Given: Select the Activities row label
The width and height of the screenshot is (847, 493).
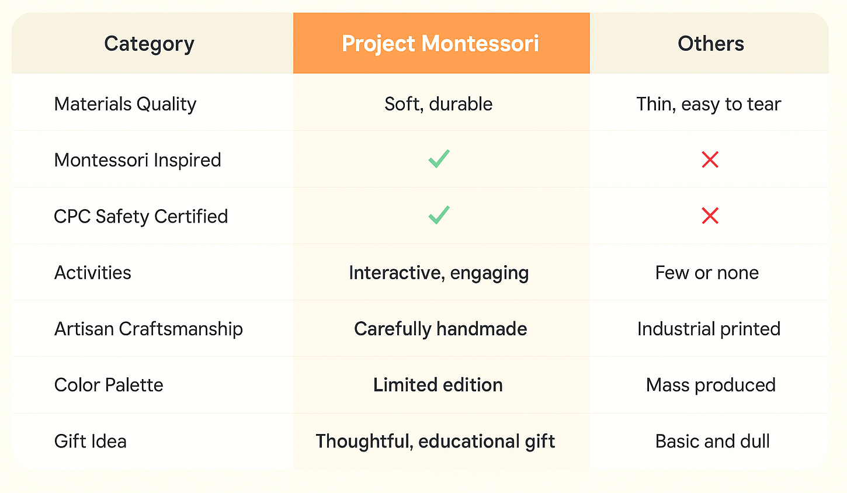Looking at the screenshot, I should click(93, 273).
